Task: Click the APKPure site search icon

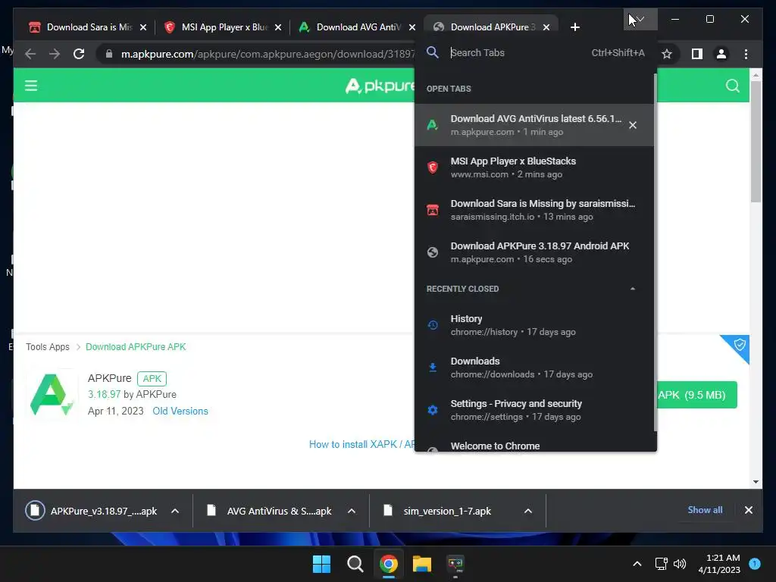Action: (x=733, y=86)
